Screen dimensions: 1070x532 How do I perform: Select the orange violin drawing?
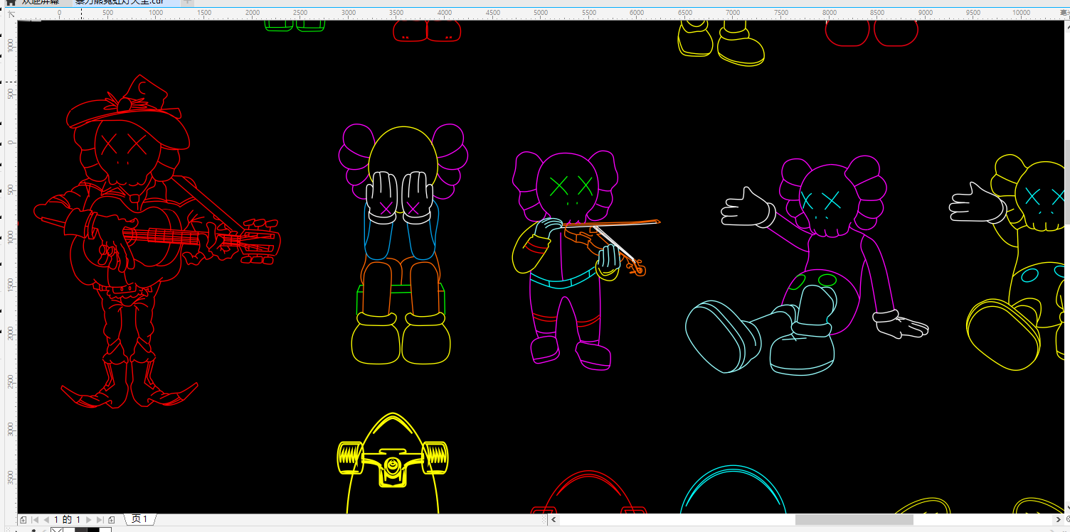605,249
